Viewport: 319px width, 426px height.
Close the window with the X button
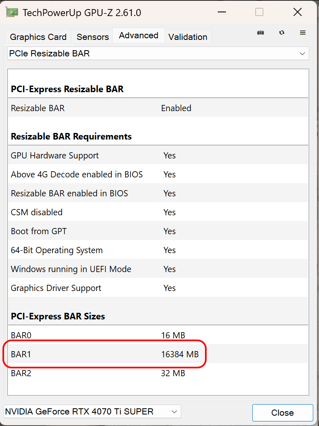pyautogui.click(x=298, y=12)
